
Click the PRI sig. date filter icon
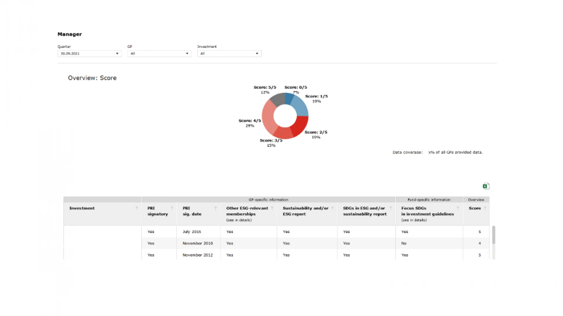(x=216, y=208)
